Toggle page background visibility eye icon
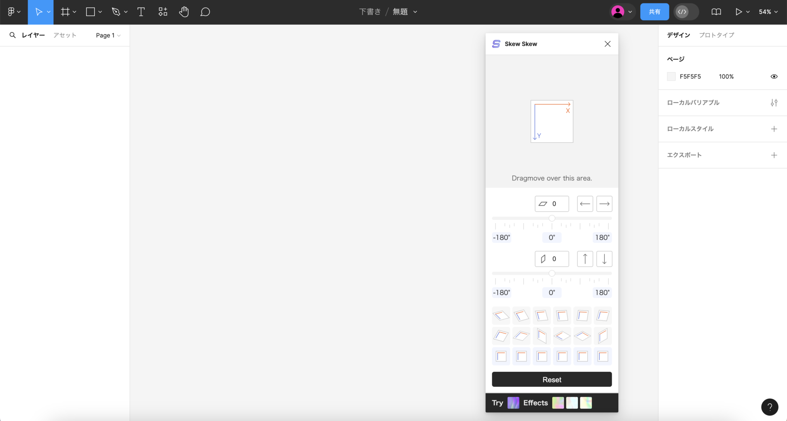 pyautogui.click(x=774, y=76)
